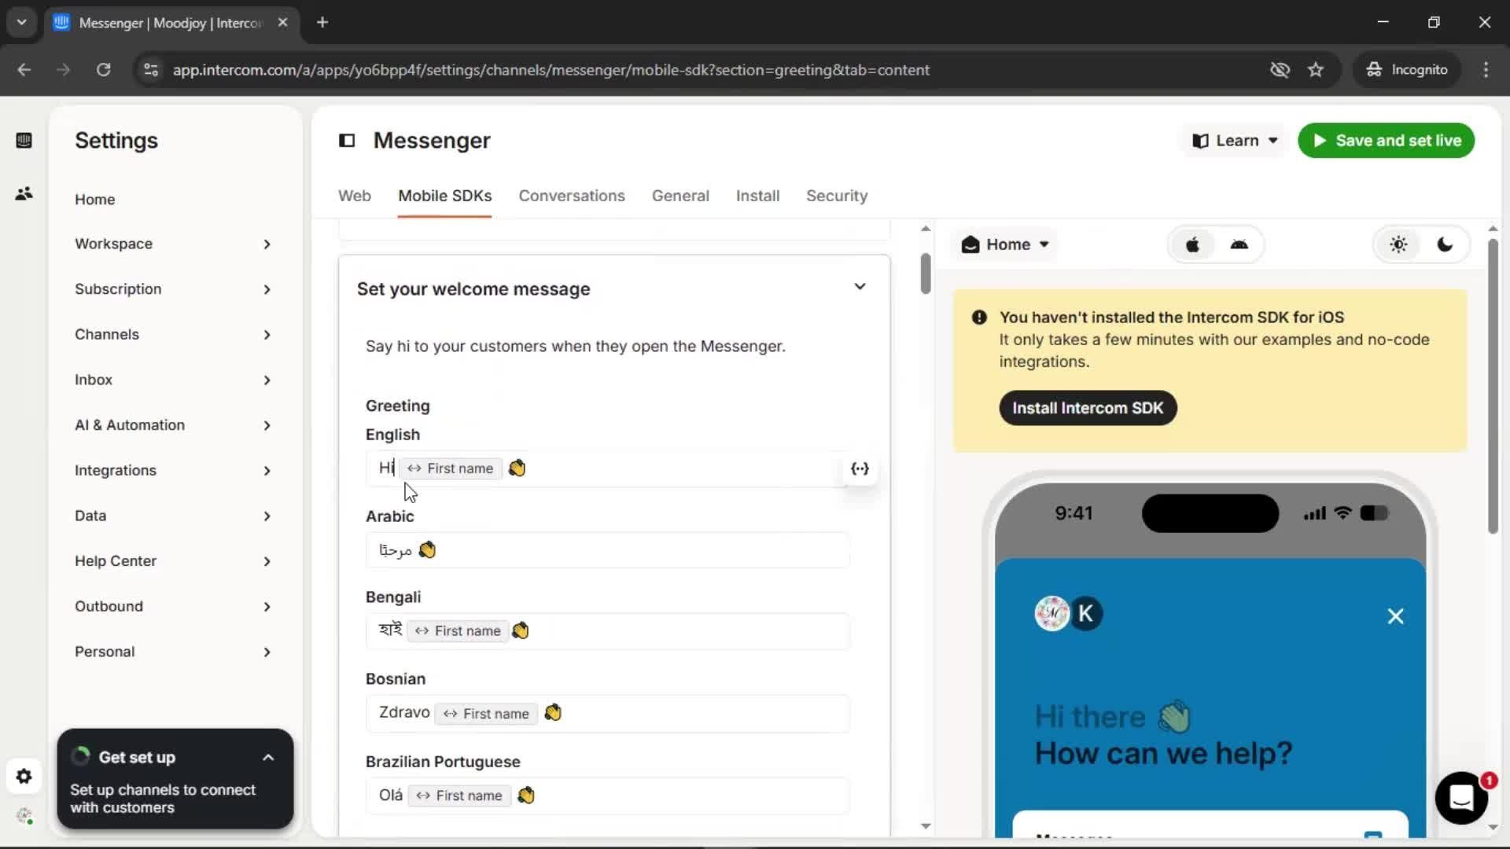The height and width of the screenshot is (849, 1510).
Task: Switch preview to iOS with Apple icon
Action: [x=1192, y=244]
